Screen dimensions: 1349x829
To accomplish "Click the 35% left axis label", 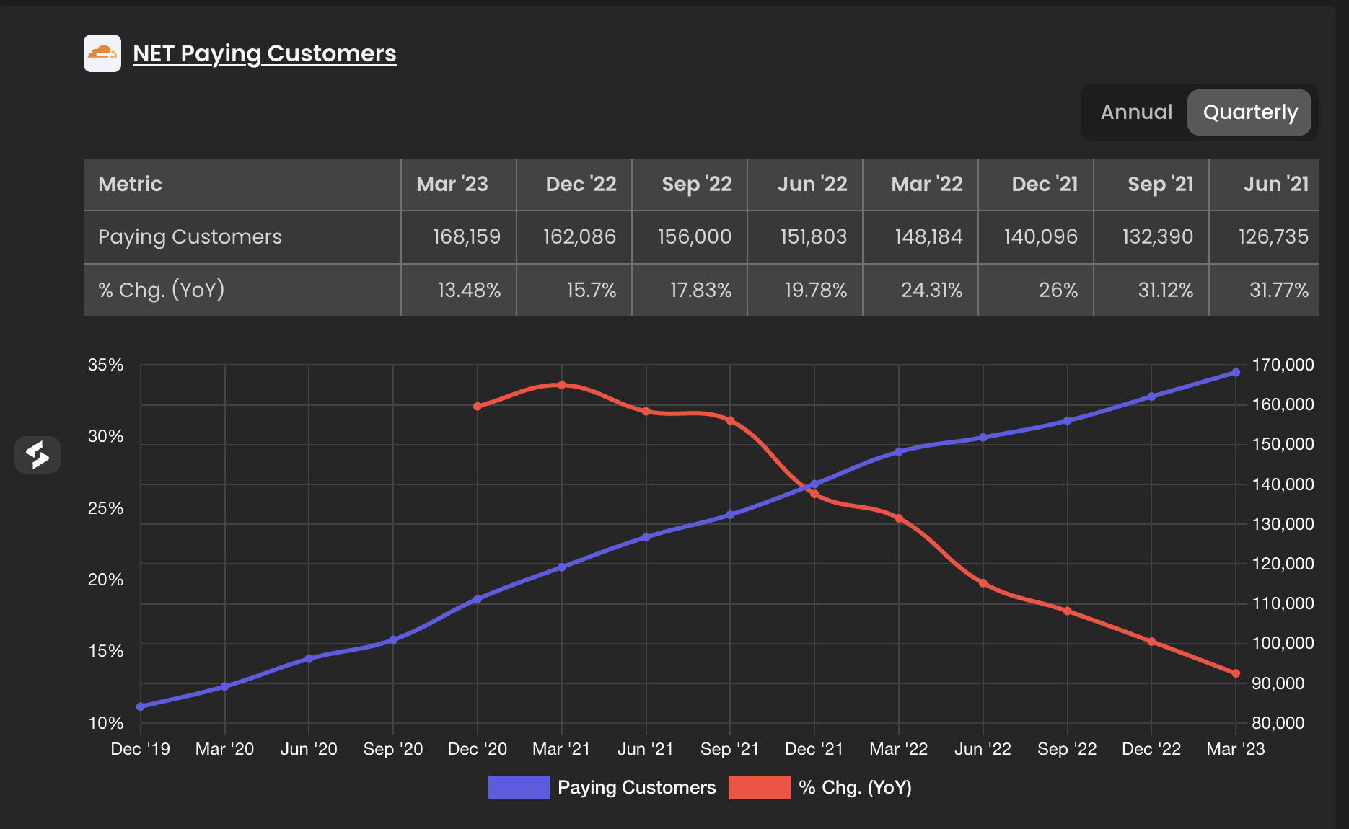I will click(106, 365).
